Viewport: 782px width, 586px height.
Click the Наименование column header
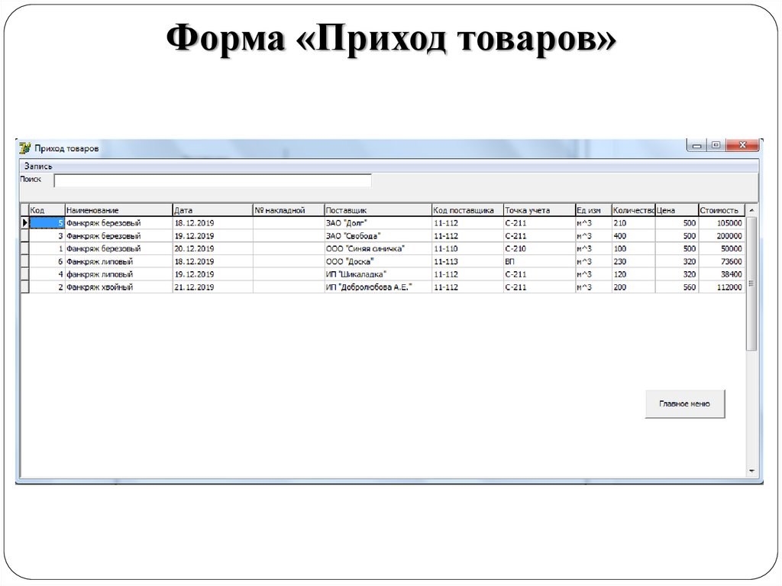118,210
